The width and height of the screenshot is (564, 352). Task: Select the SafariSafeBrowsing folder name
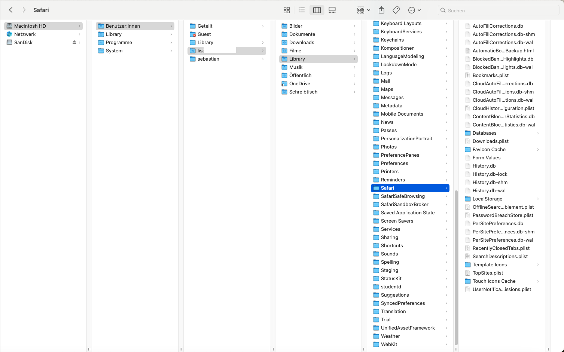click(403, 196)
